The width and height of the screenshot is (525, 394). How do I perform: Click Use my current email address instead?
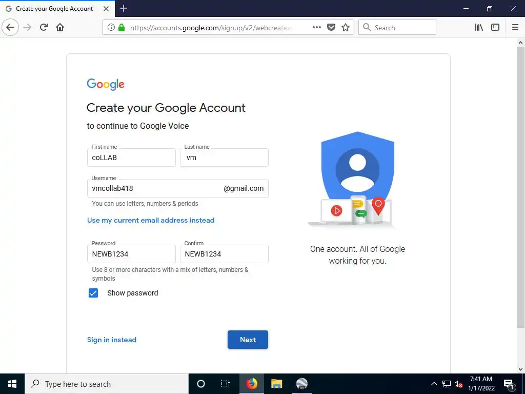(x=151, y=220)
